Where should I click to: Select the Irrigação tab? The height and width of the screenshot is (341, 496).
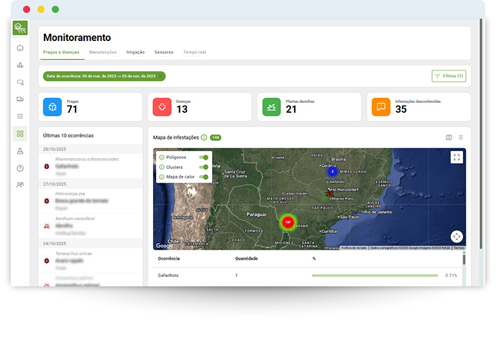135,53
